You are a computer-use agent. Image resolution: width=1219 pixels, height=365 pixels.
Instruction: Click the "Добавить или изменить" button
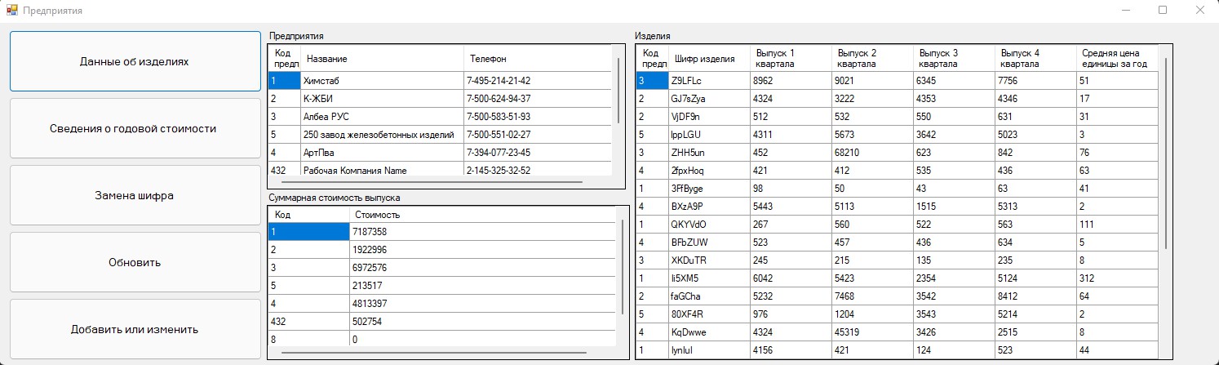(135, 330)
